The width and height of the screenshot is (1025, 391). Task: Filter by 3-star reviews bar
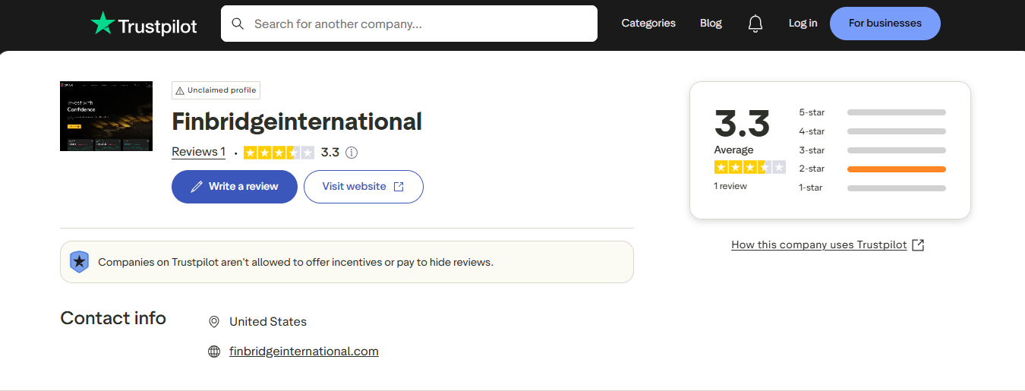tap(897, 150)
